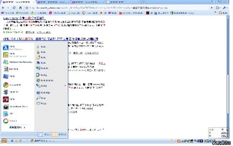Open Google Chrome from the Start menu list
233x146 pixels.
point(12,85)
